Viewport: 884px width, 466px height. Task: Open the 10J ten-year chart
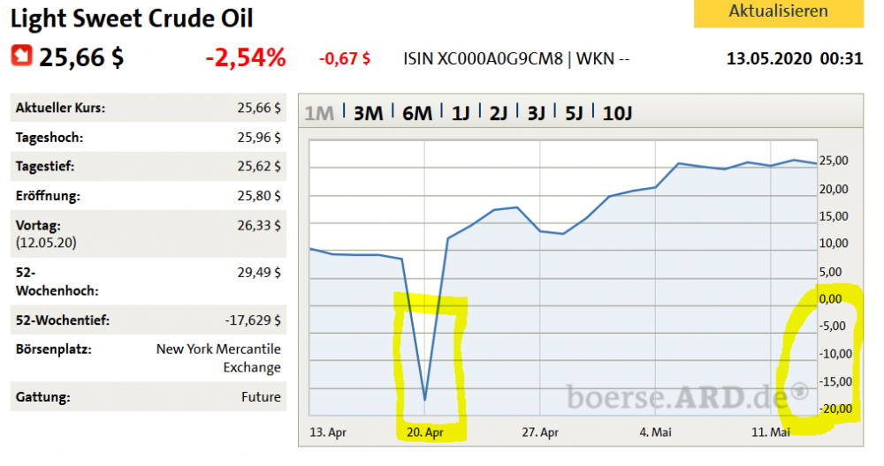click(x=617, y=113)
